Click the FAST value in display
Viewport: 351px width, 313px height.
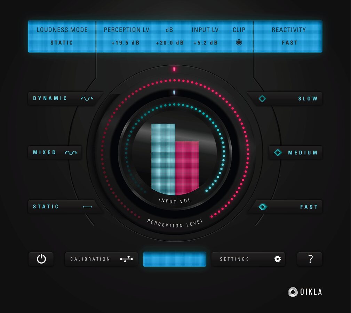[x=290, y=43]
